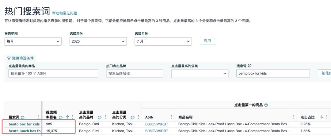Click help icon for 点击量最高的品牌 column
Screen dimensions: 331x136
point(100,117)
